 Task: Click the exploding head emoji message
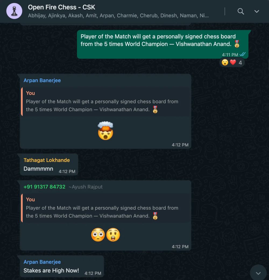click(105, 131)
